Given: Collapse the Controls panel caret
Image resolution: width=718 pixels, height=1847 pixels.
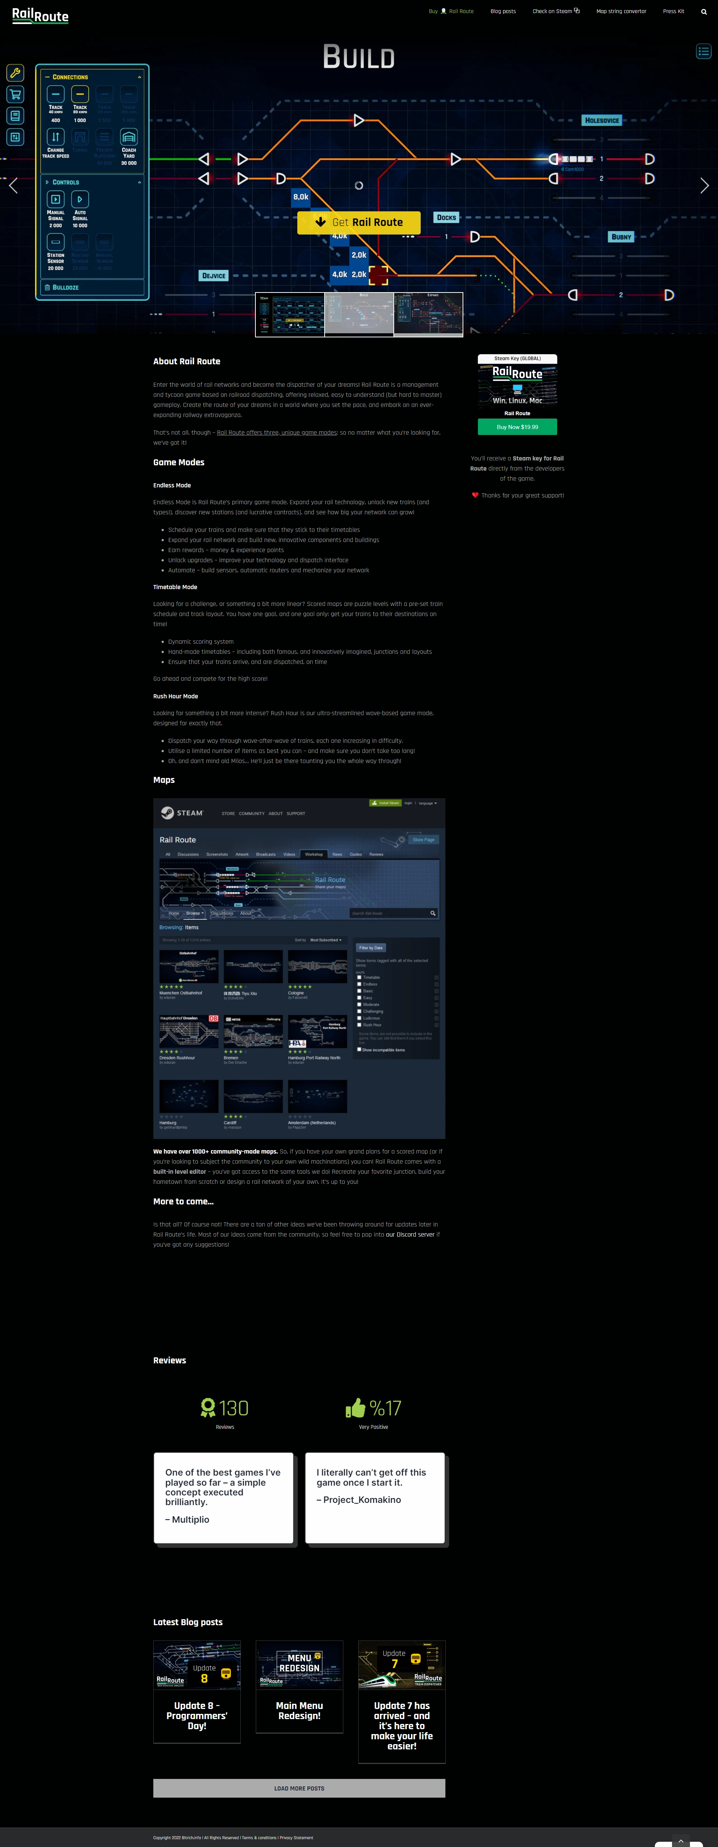Looking at the screenshot, I should point(139,182).
